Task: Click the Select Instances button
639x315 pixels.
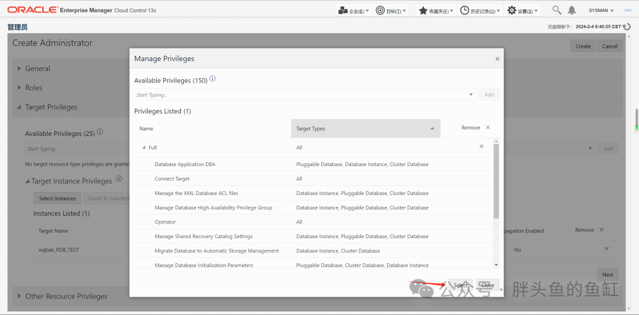Action: tap(57, 198)
